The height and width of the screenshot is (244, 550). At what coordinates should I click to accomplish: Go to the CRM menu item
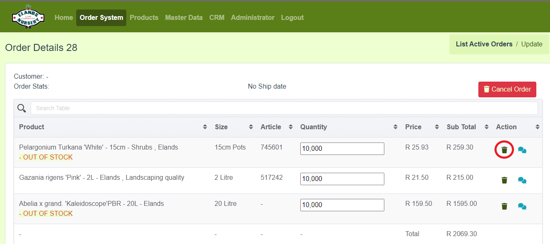217,17
